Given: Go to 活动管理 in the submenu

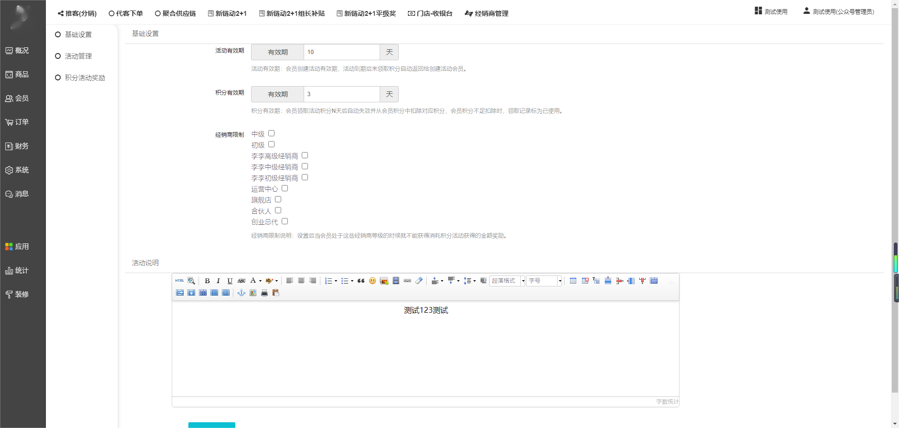Looking at the screenshot, I should click(x=78, y=56).
